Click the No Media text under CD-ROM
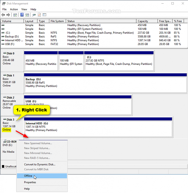 (9, 152)
